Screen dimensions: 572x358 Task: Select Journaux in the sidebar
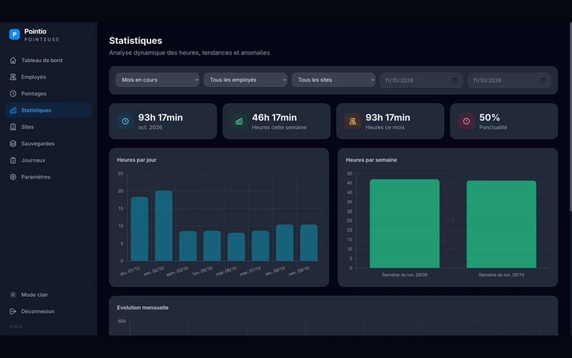[x=48, y=160]
